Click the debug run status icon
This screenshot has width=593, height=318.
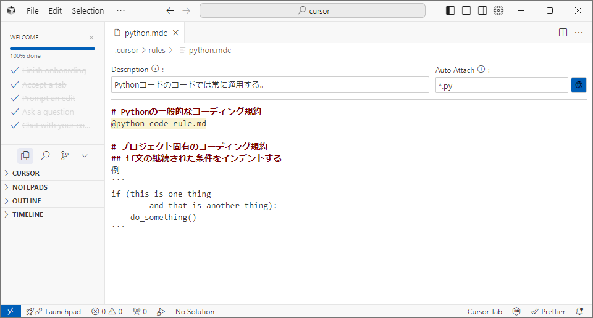pyautogui.click(x=161, y=312)
